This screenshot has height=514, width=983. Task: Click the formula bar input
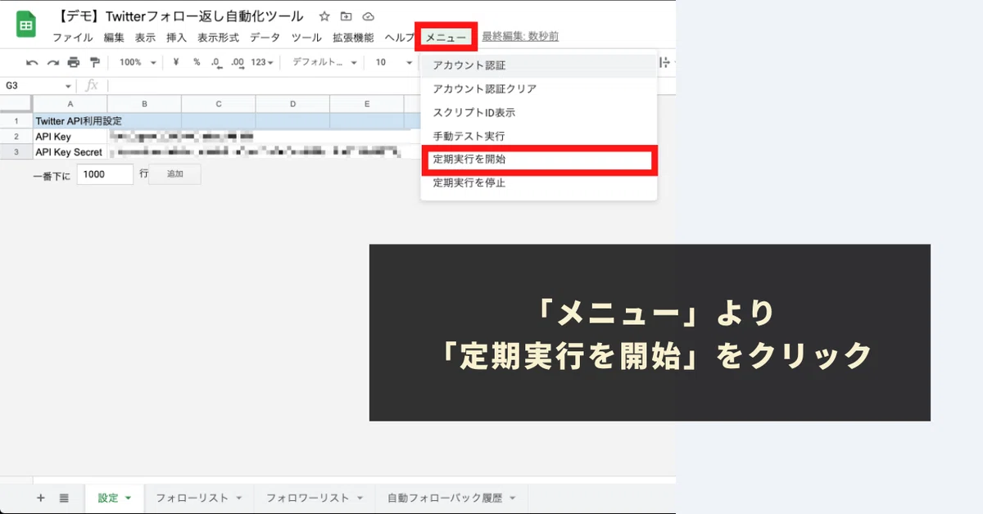[x=262, y=86]
